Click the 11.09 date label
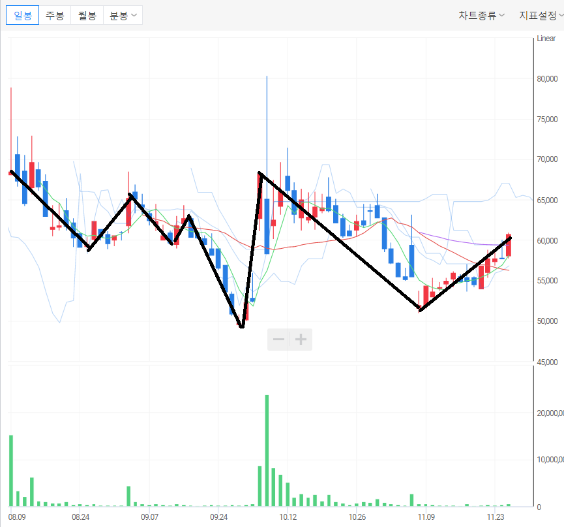Screen dimensions: 564x527 click(x=426, y=517)
